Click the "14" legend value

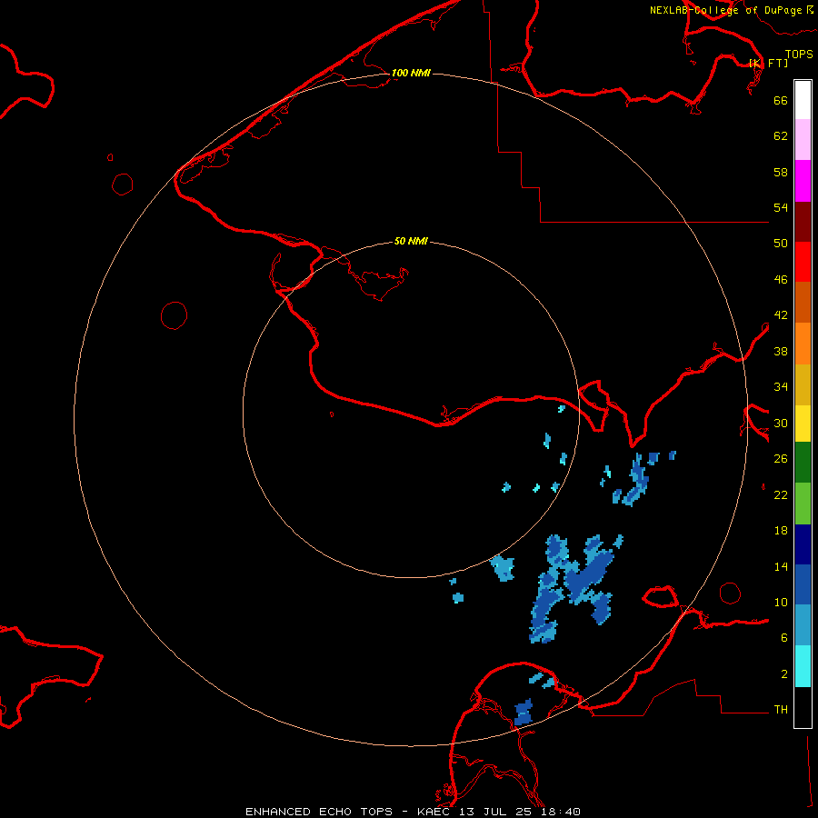point(781,566)
